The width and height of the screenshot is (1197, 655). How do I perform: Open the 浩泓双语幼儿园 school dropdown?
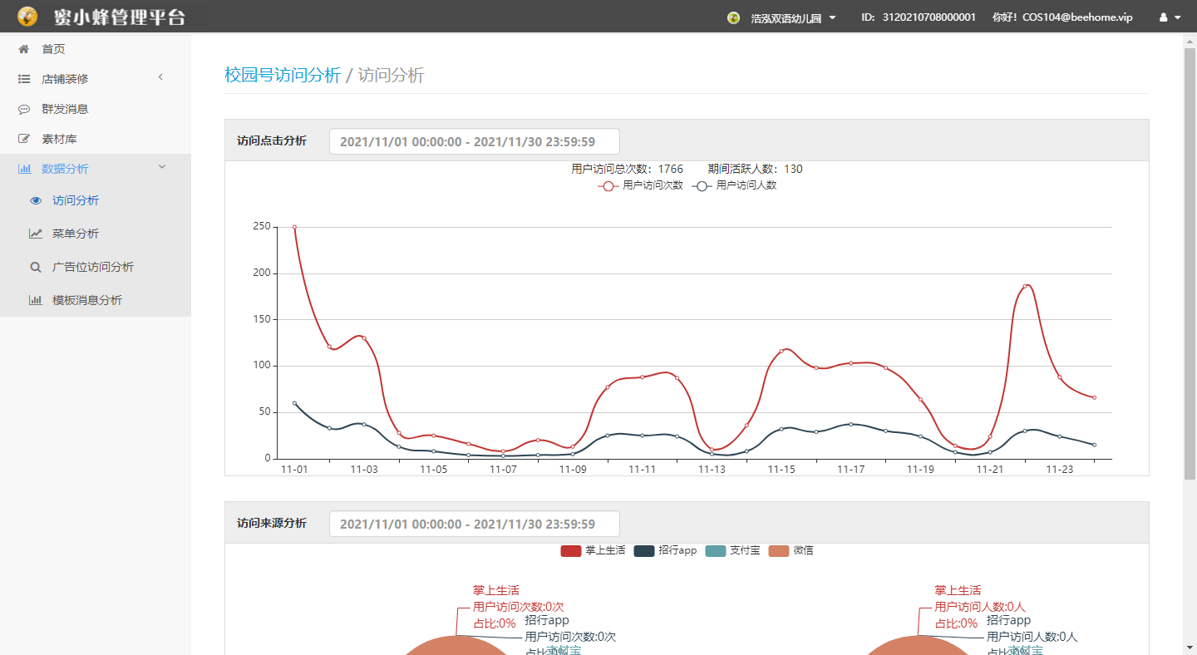click(x=793, y=17)
